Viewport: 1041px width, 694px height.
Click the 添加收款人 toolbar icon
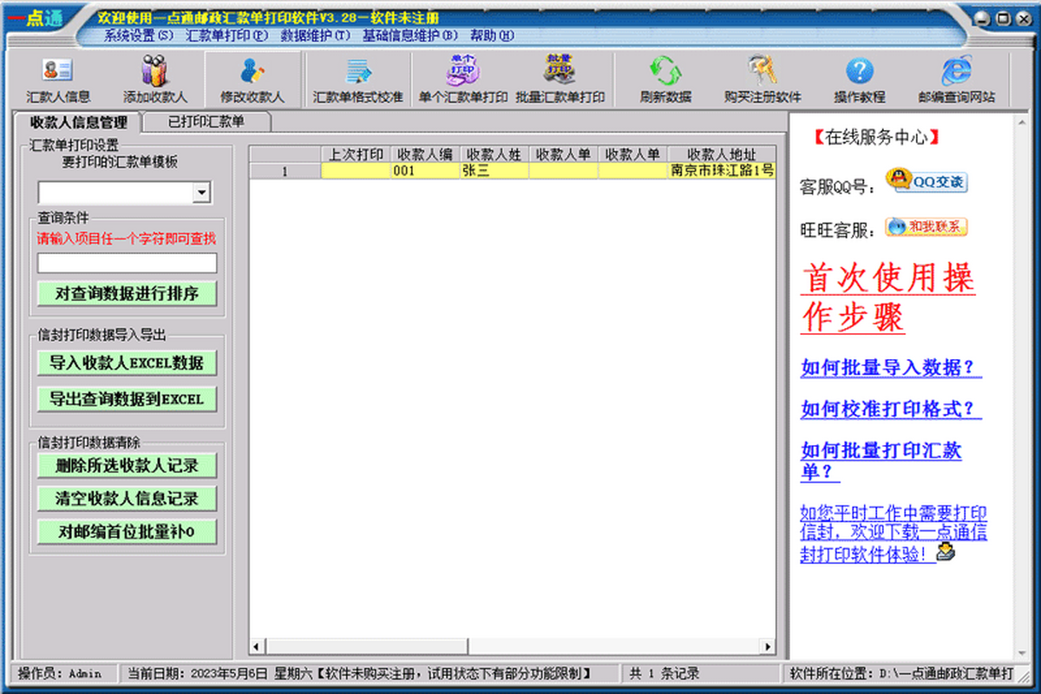click(x=155, y=80)
